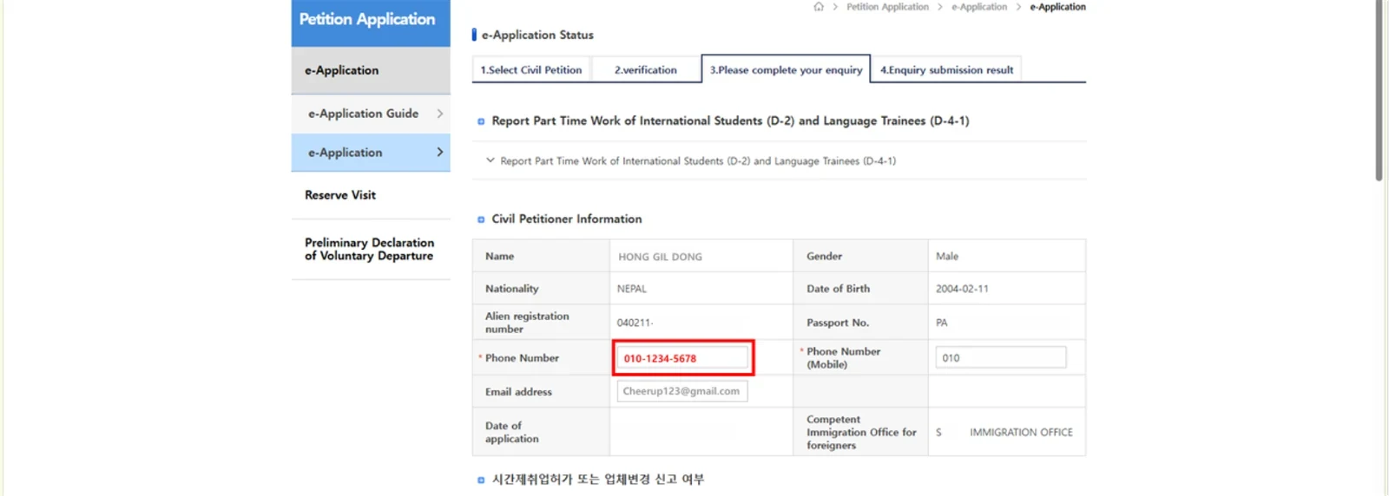Click the 'NEPAL' nationality value
The width and height of the screenshot is (1389, 496).
(632, 289)
